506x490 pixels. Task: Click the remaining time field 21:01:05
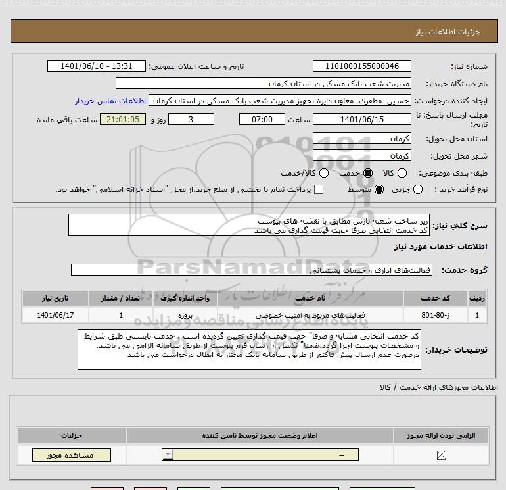[123, 119]
